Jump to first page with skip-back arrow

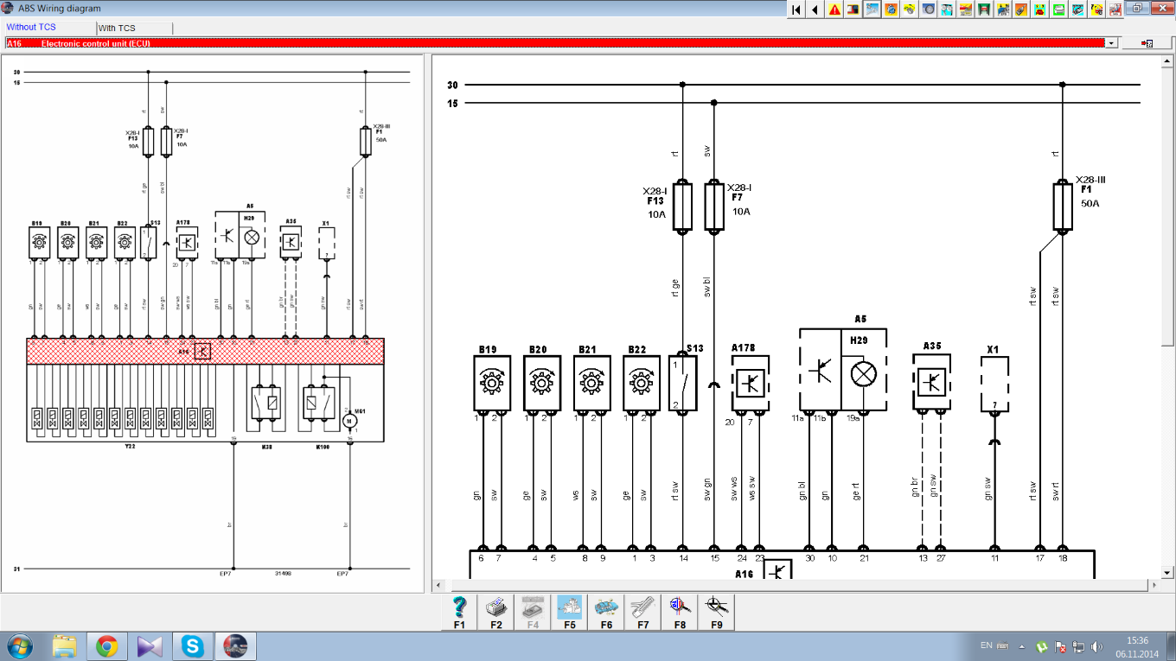(796, 10)
